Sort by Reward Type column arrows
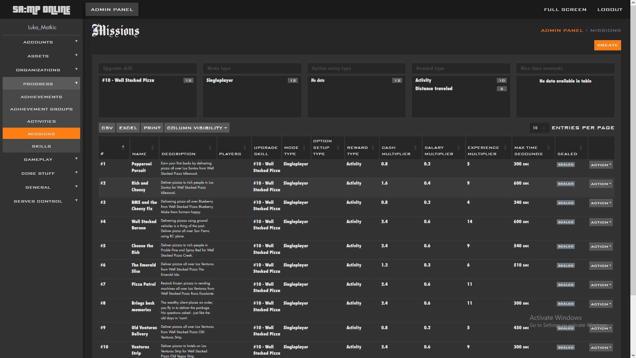The image size is (636, 358). coord(373,147)
